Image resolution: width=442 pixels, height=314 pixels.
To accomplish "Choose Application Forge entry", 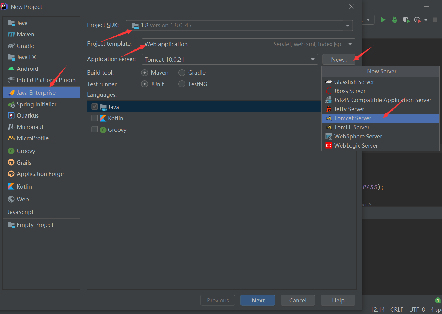I will [41, 174].
